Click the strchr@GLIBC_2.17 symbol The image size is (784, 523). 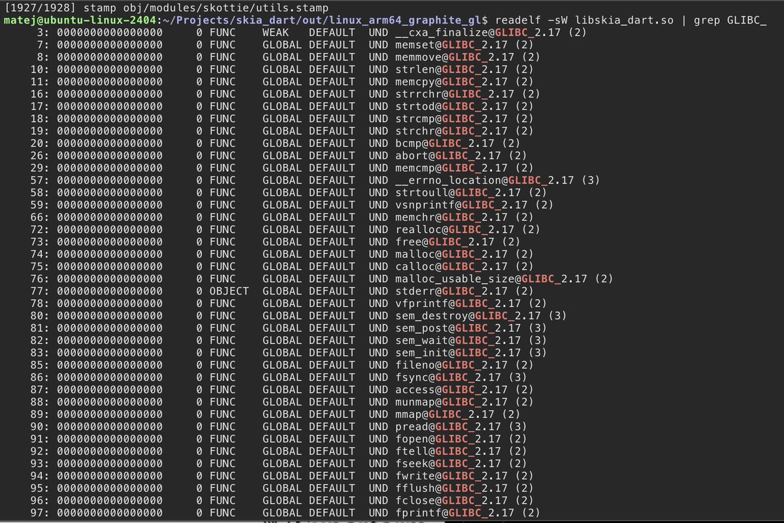coord(451,131)
